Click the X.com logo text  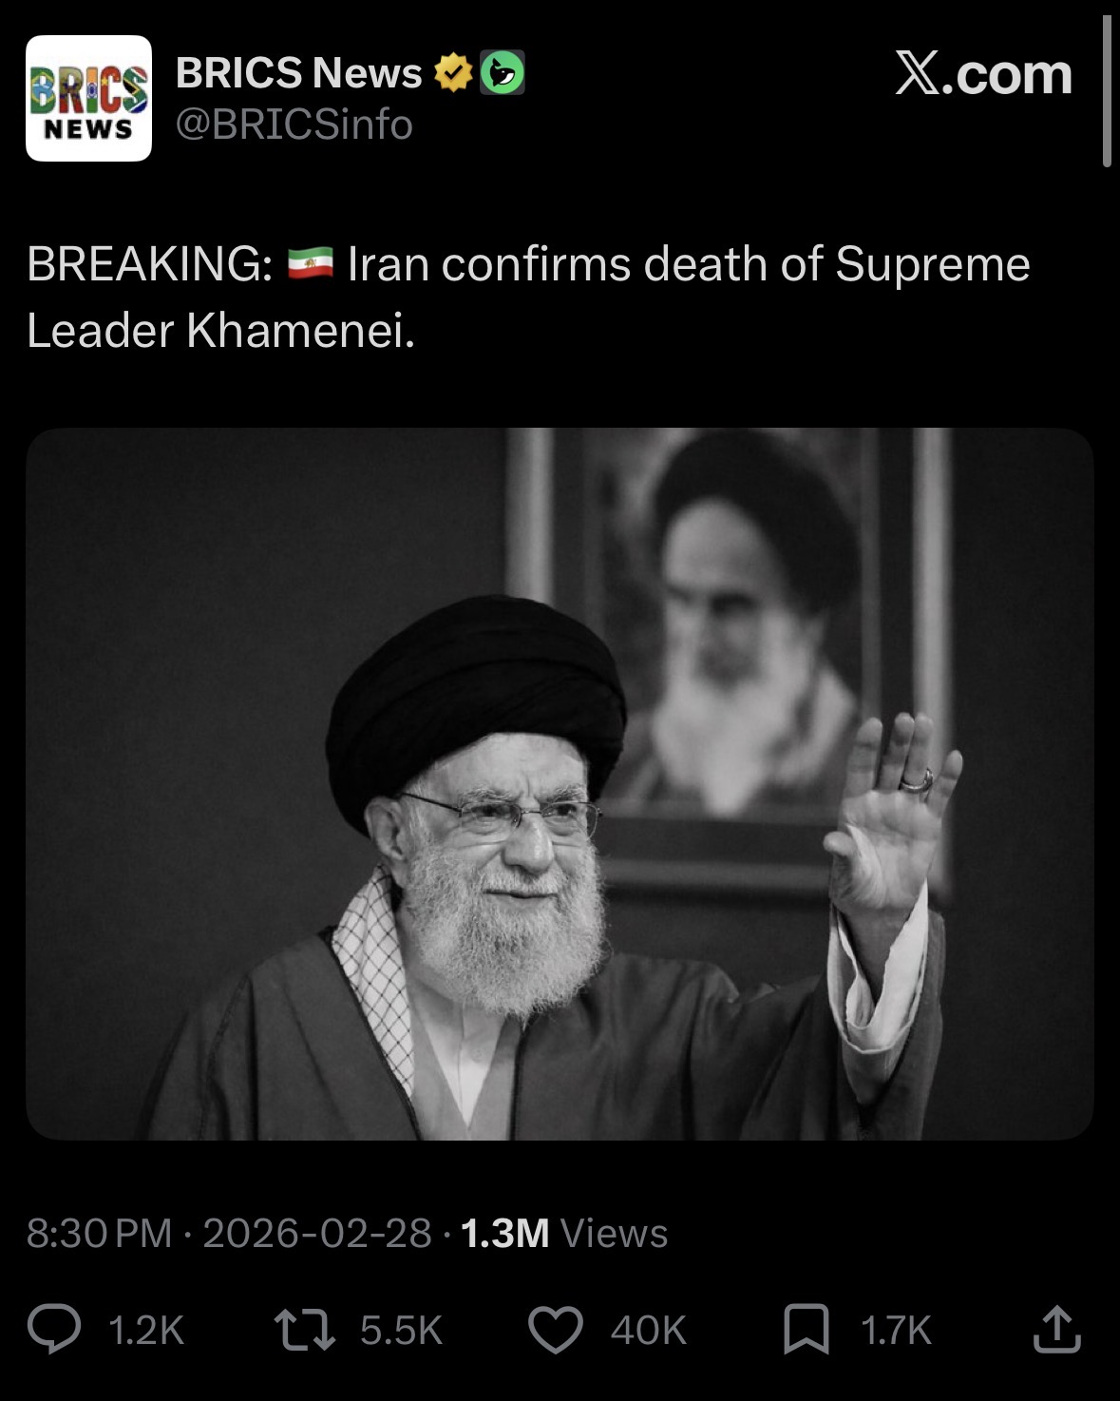983,74
